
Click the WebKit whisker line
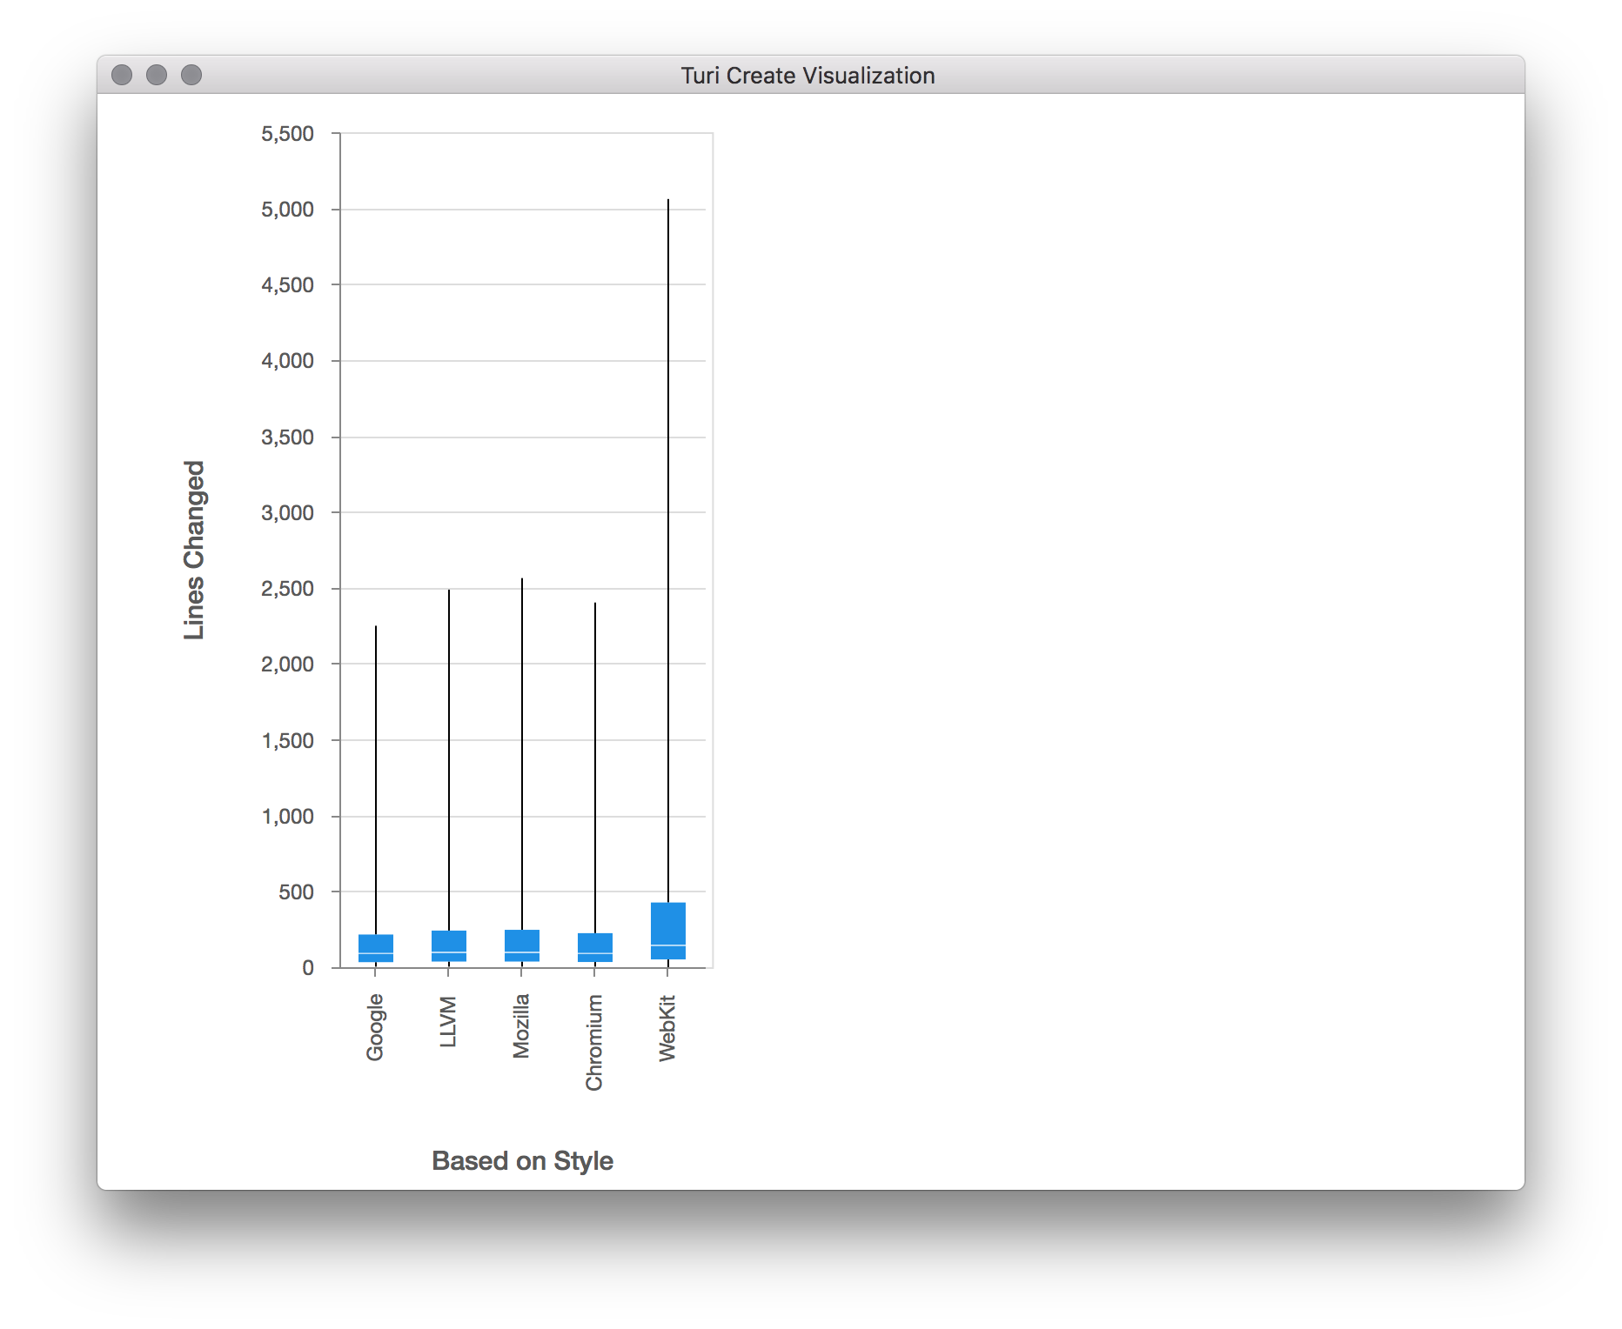coord(668,551)
